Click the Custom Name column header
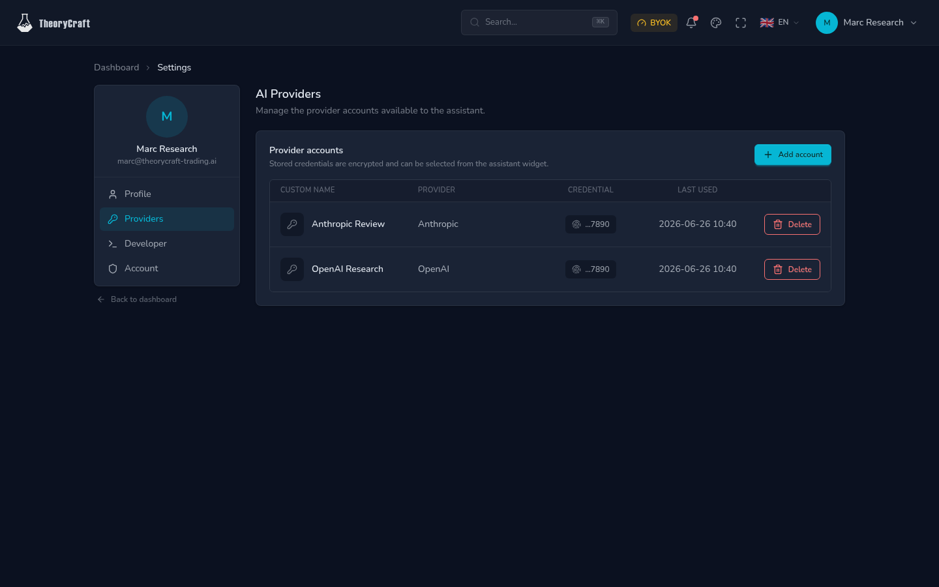This screenshot has width=939, height=587. pos(308,190)
